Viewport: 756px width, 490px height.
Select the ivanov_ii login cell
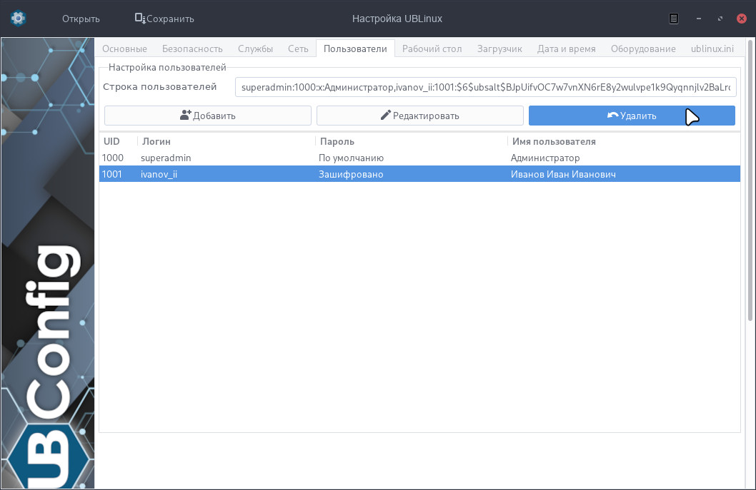pyautogui.click(x=159, y=174)
